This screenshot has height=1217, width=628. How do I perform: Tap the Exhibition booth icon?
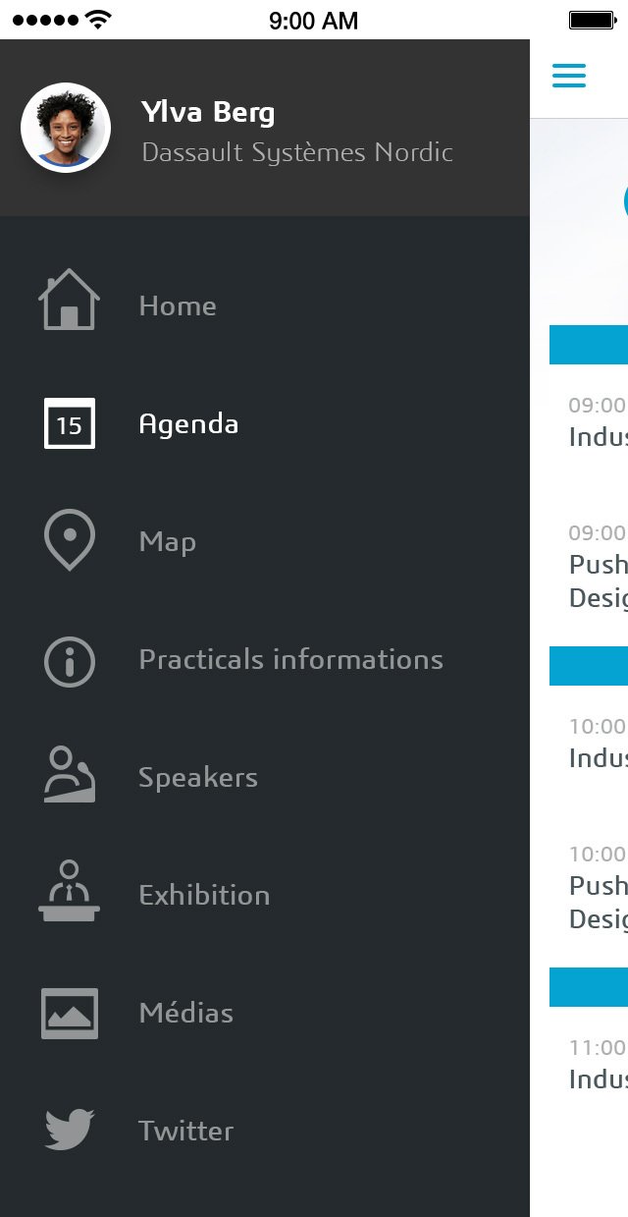click(69, 891)
